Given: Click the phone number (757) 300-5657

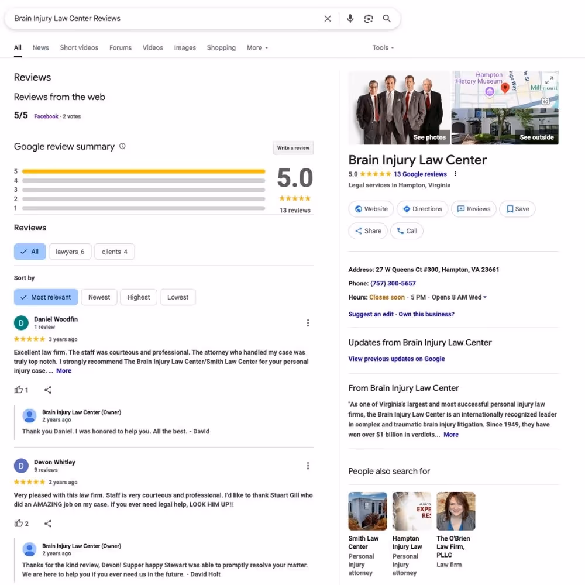Looking at the screenshot, I should 393,284.
